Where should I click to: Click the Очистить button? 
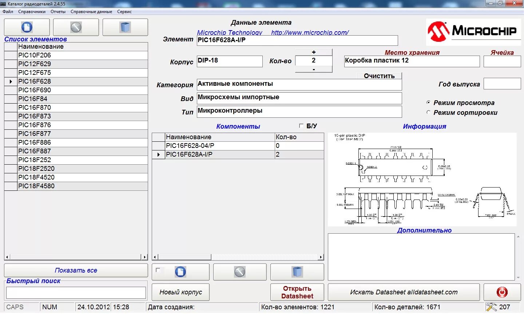pos(379,76)
